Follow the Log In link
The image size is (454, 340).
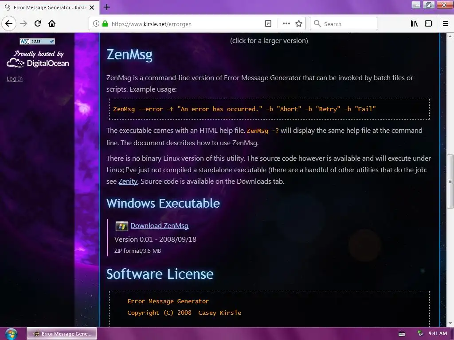pos(15,79)
